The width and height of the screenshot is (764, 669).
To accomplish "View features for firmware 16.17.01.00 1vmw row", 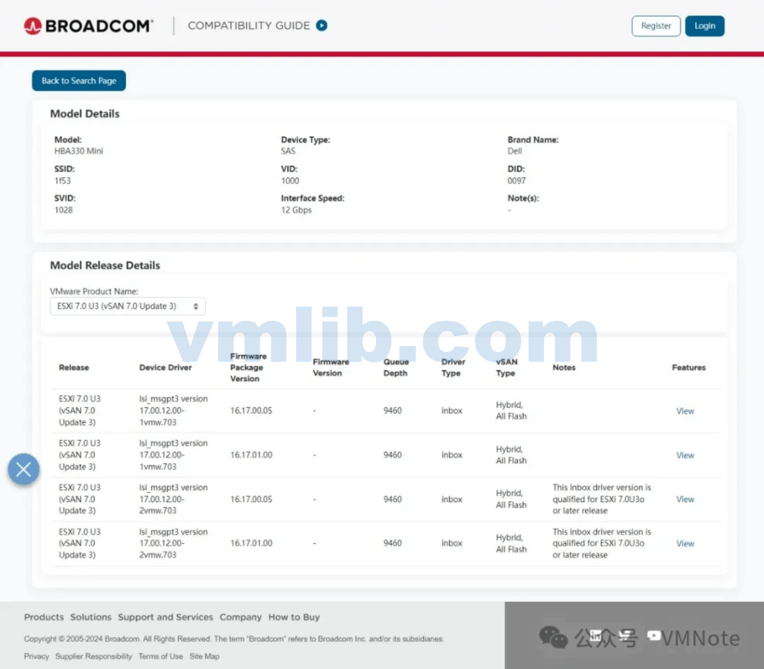I will click(685, 455).
